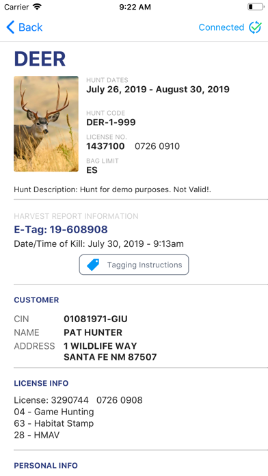
Task: Click the blue tag icon
Action: click(93, 265)
